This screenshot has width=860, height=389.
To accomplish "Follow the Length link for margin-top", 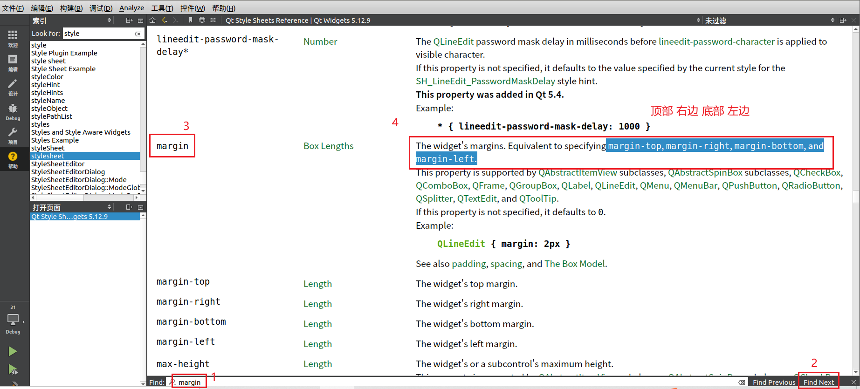I will click(318, 284).
